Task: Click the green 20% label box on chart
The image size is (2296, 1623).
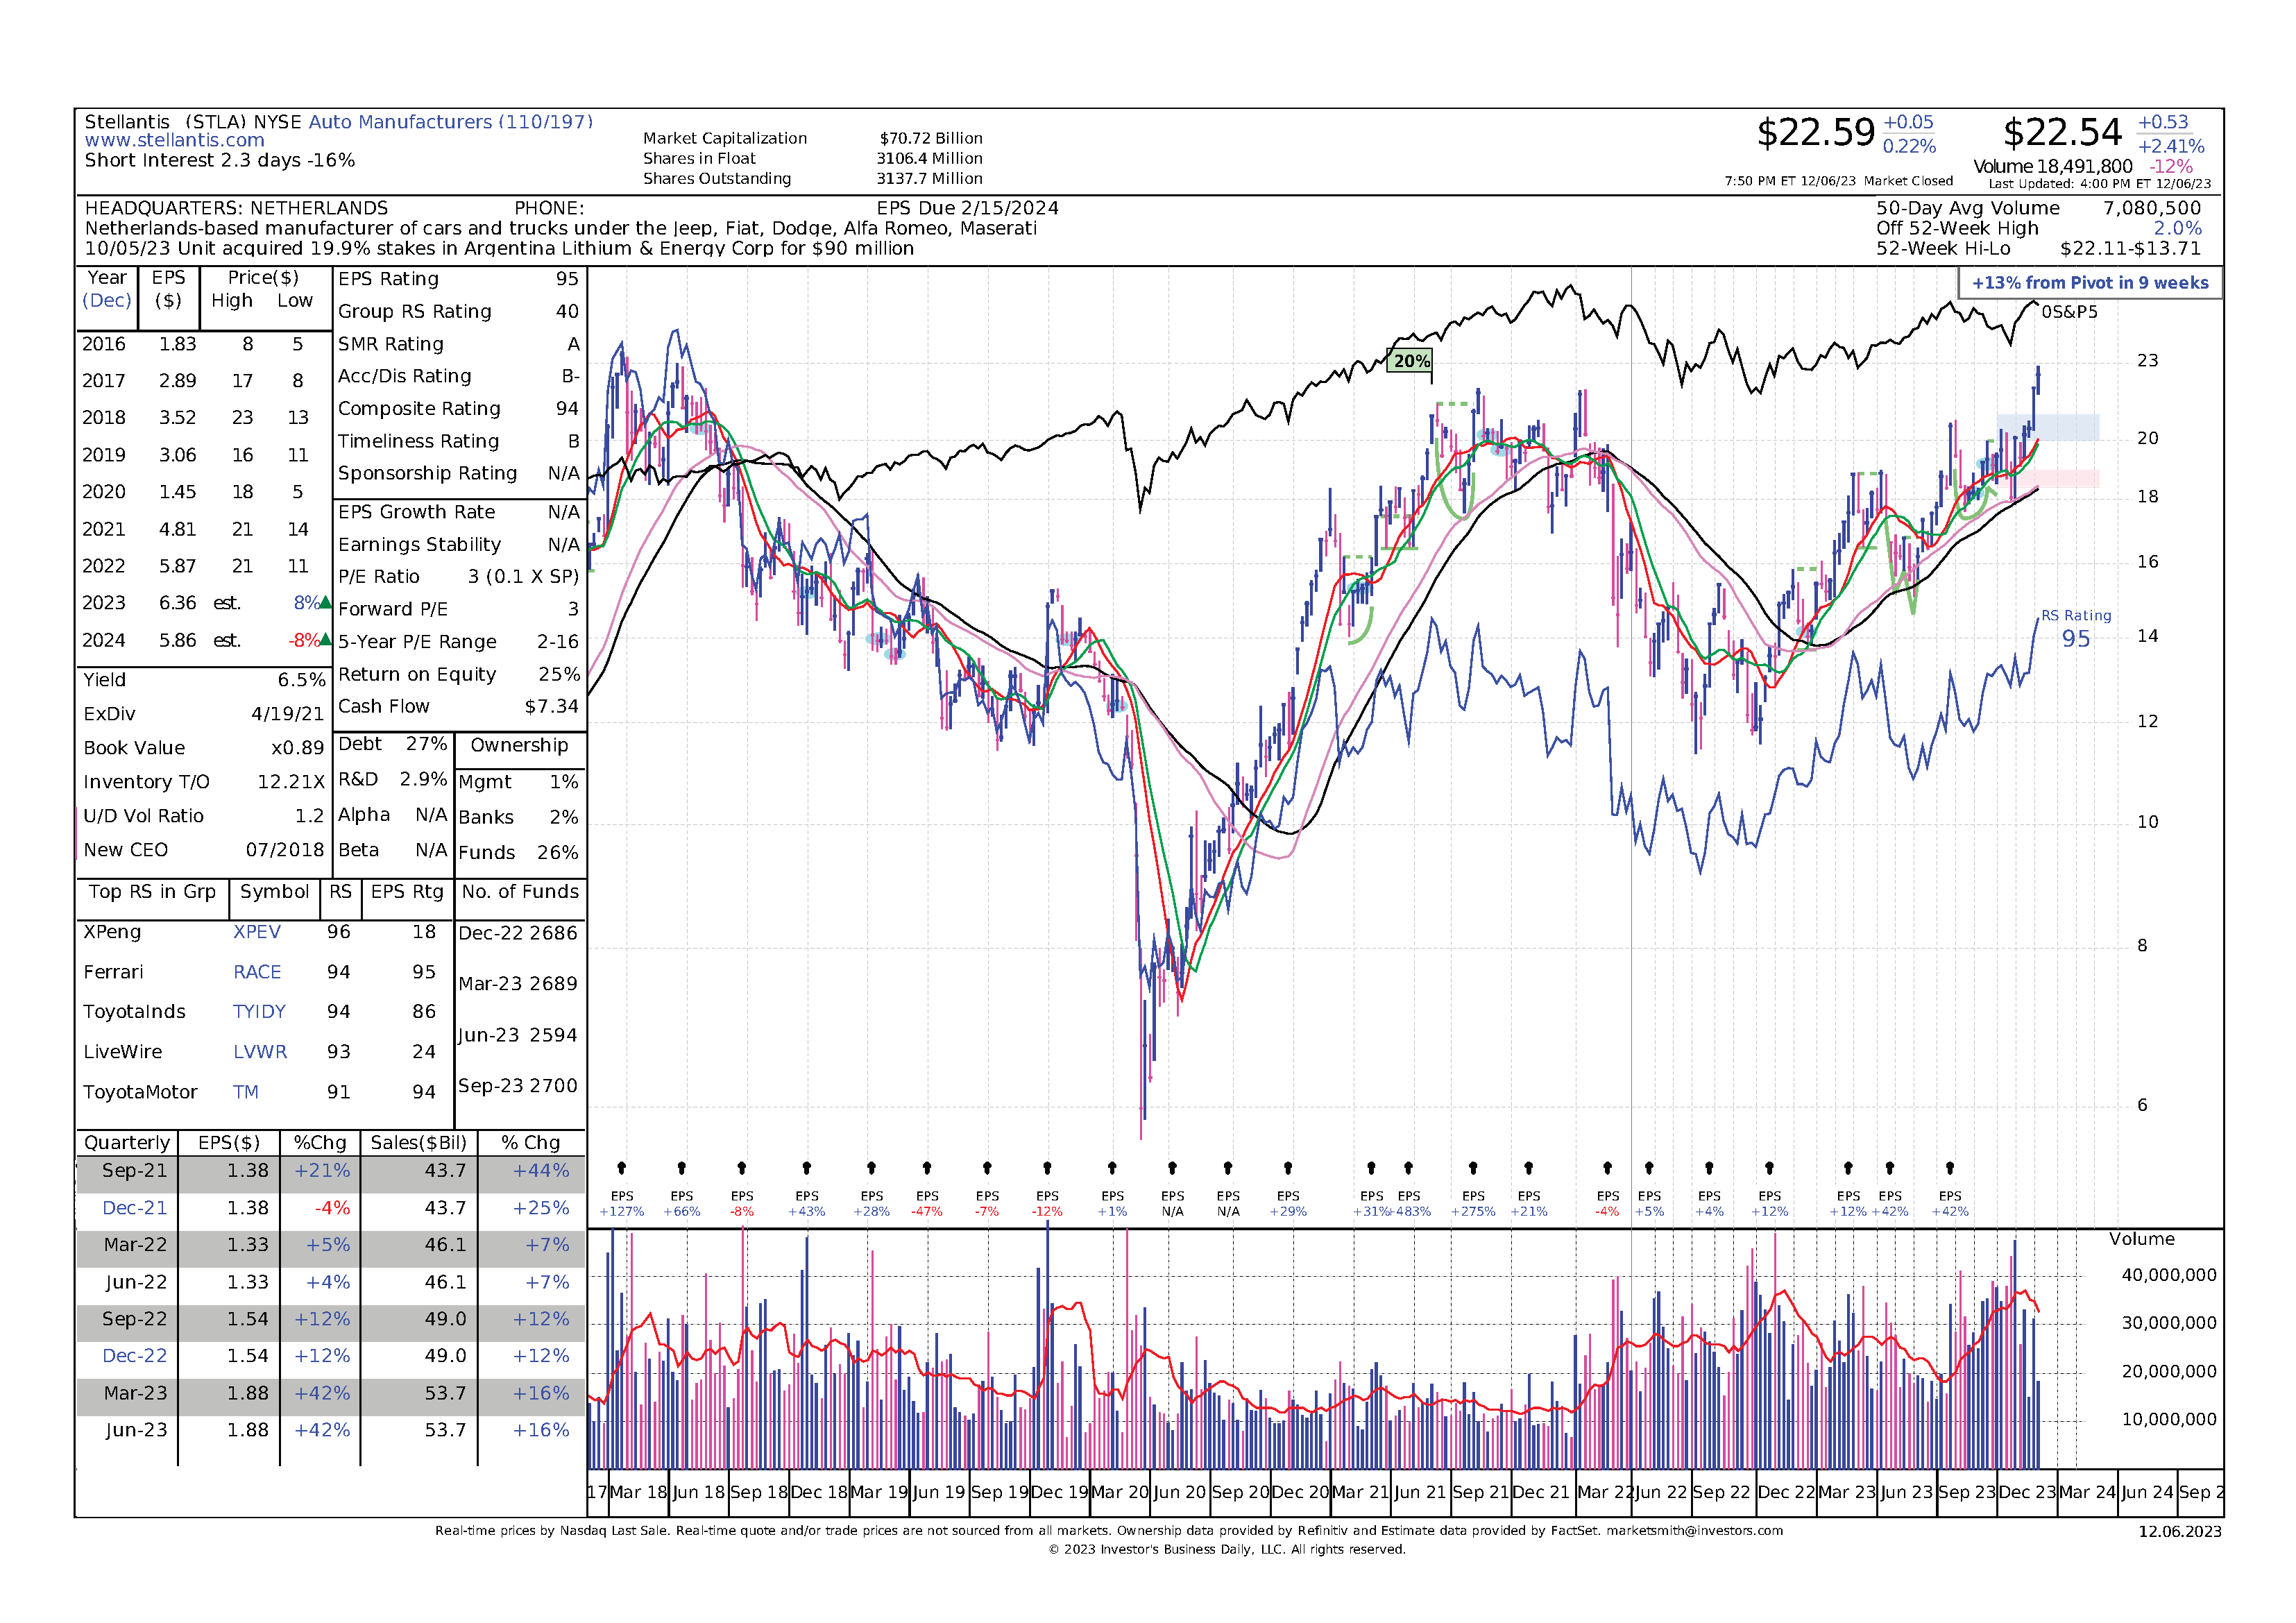Action: (1411, 361)
